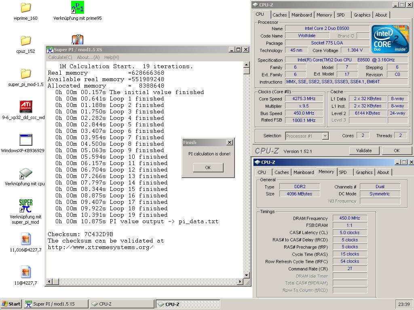This screenshot has height=310, width=414.
Task: Select the 11@4227,7 image file
Action: pyautogui.click(x=25, y=272)
